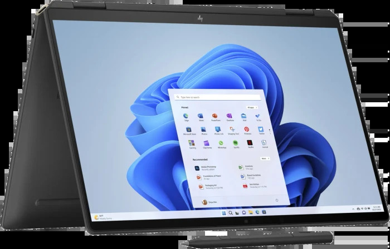Image resolution: width=390 pixels, height=249 pixels.
Task: Launch the OneNote pinned app
Action: click(230, 116)
